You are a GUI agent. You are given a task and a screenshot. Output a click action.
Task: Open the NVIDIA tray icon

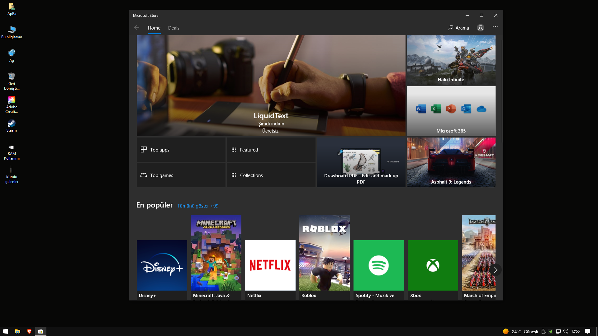tap(551, 331)
